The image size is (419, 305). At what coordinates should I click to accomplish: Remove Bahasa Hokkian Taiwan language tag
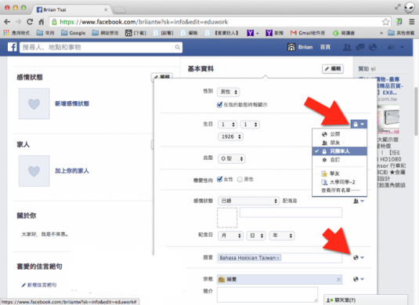pyautogui.click(x=278, y=258)
